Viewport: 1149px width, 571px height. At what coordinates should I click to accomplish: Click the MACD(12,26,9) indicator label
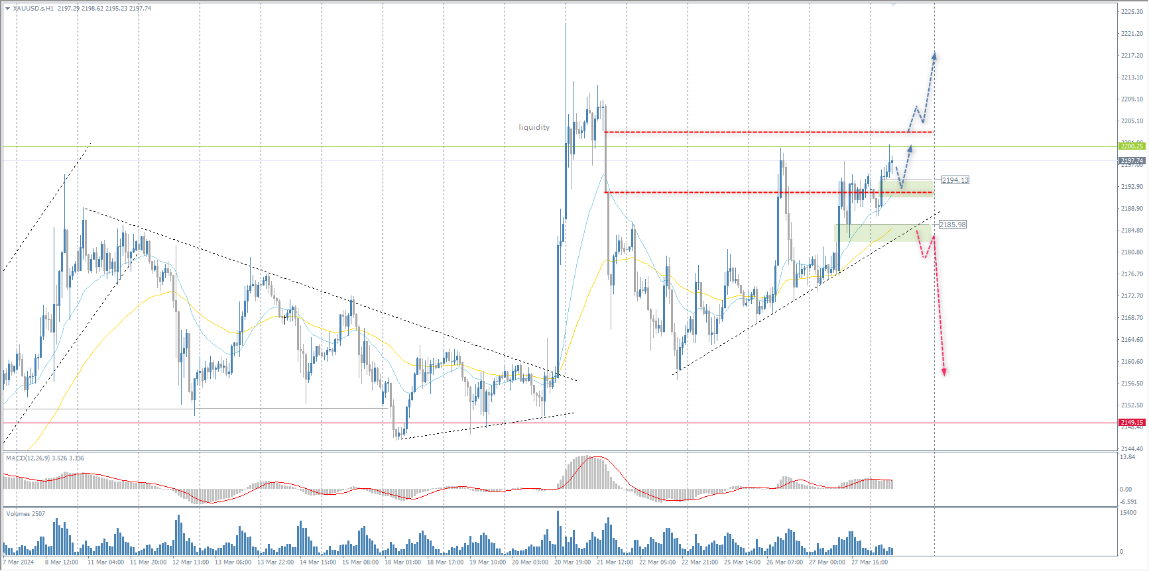pyautogui.click(x=45, y=458)
